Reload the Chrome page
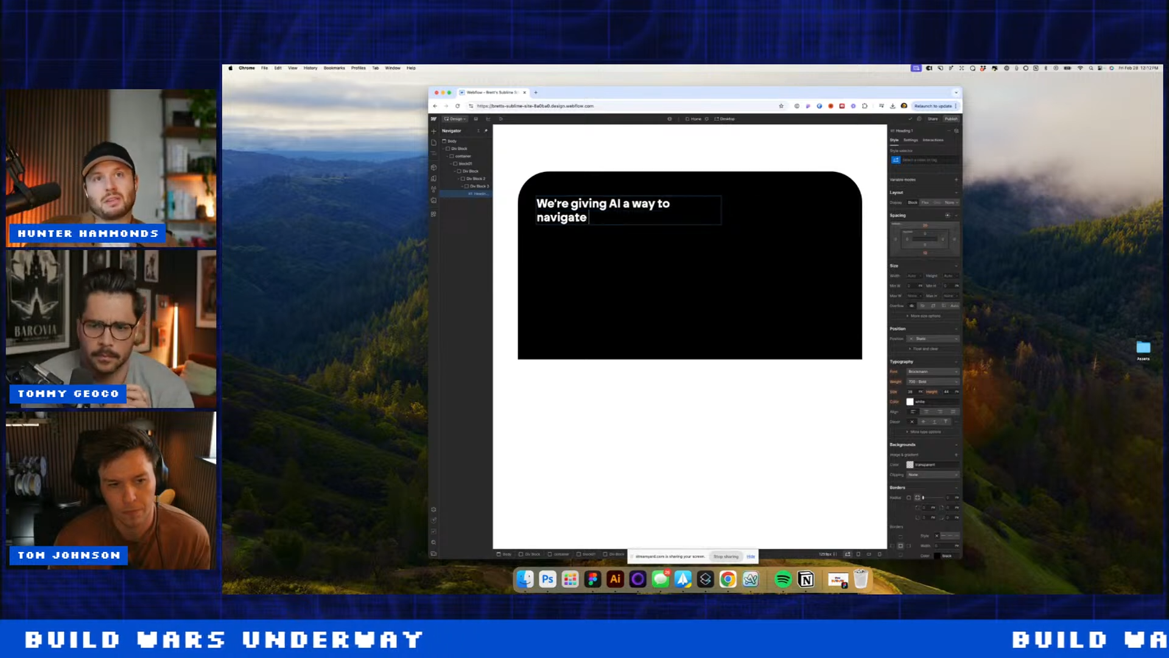 [x=457, y=106]
